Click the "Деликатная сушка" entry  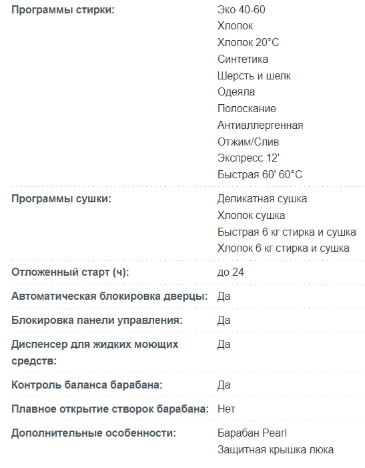pos(262,198)
